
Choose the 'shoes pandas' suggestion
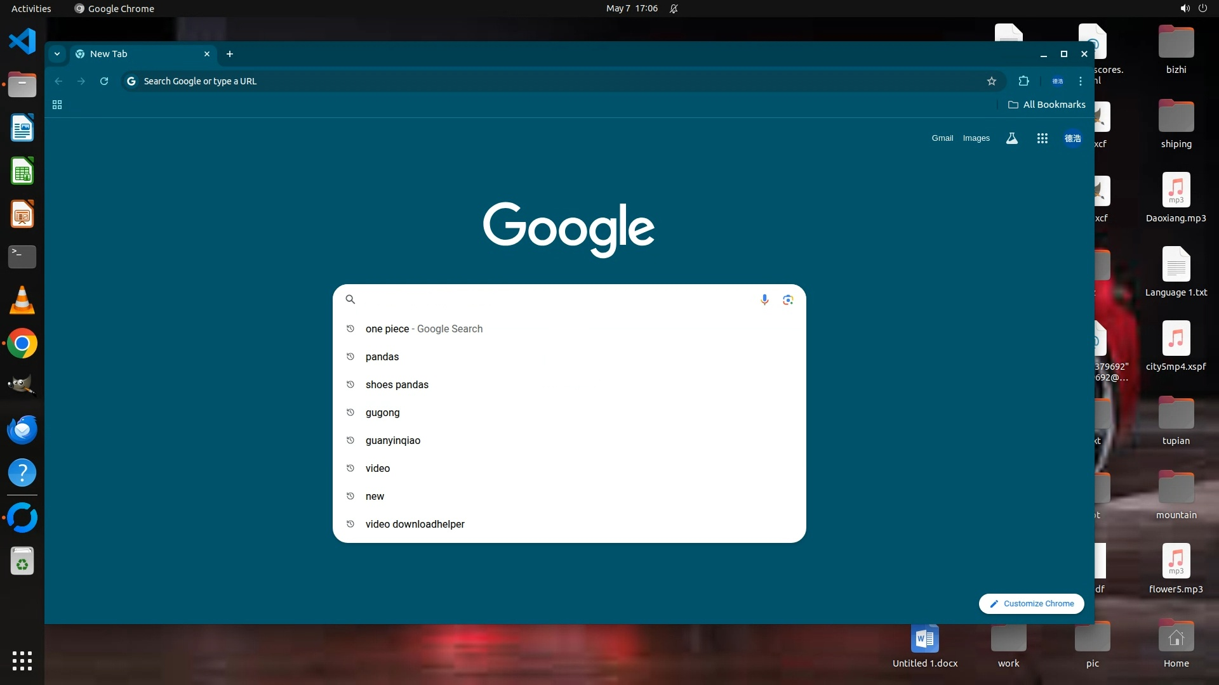[397, 384]
